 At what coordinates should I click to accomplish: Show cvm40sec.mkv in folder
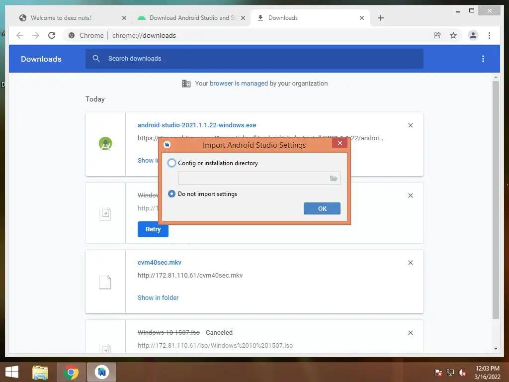[158, 297]
